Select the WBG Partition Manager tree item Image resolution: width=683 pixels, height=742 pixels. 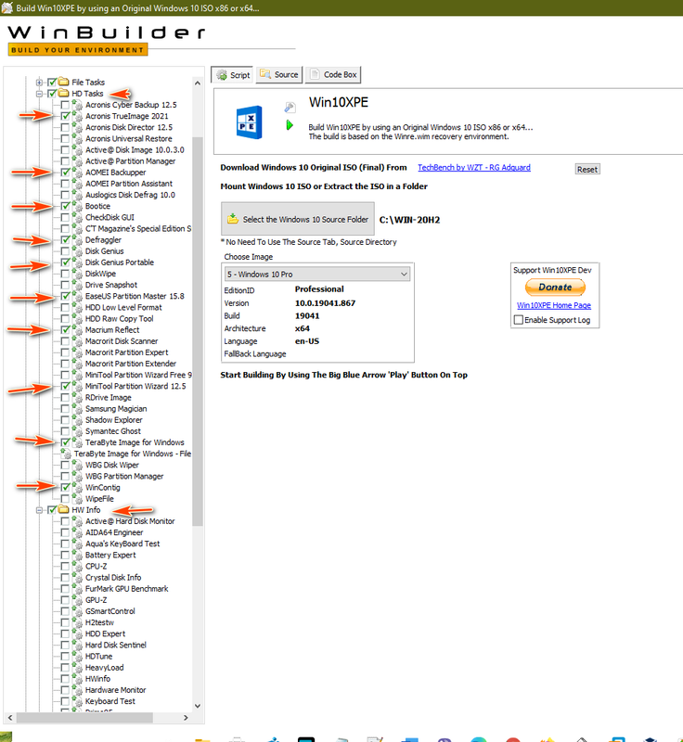[x=124, y=477]
